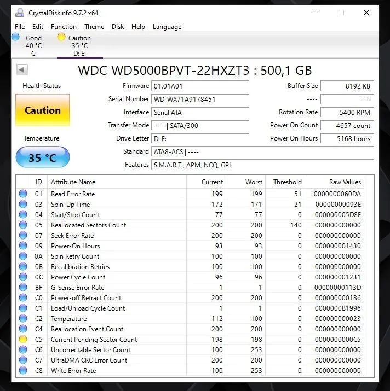Screen dimensions: 390x391
Task: Click the status orb for G-Sense Error Rate
Action: tap(23, 287)
